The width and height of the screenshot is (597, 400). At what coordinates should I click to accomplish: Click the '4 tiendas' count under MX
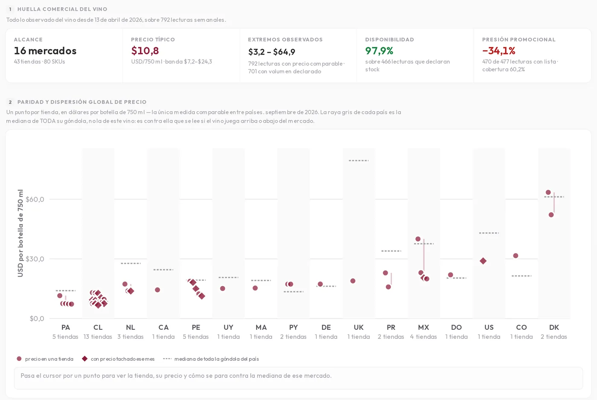coord(423,337)
